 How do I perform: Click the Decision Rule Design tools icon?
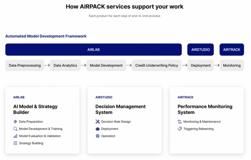point(97,121)
